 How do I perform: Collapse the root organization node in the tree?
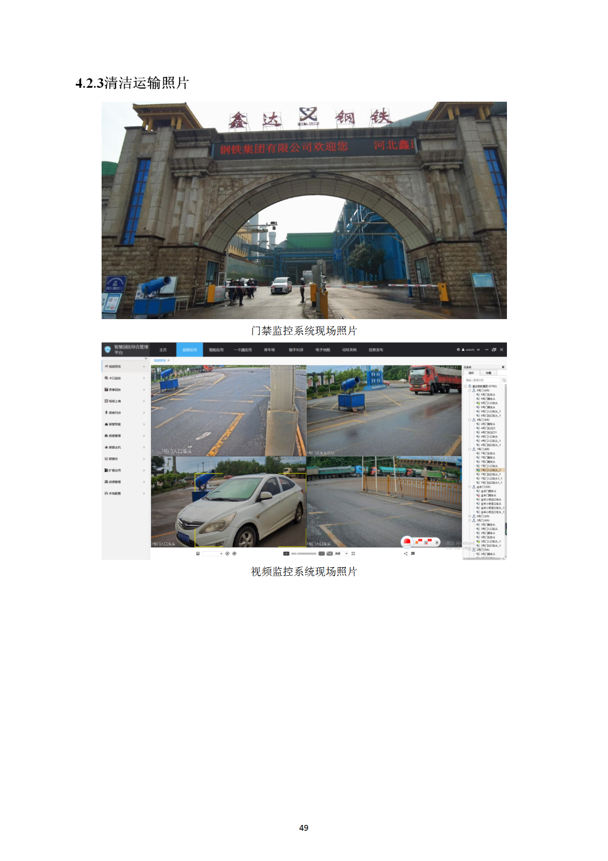coord(466,386)
